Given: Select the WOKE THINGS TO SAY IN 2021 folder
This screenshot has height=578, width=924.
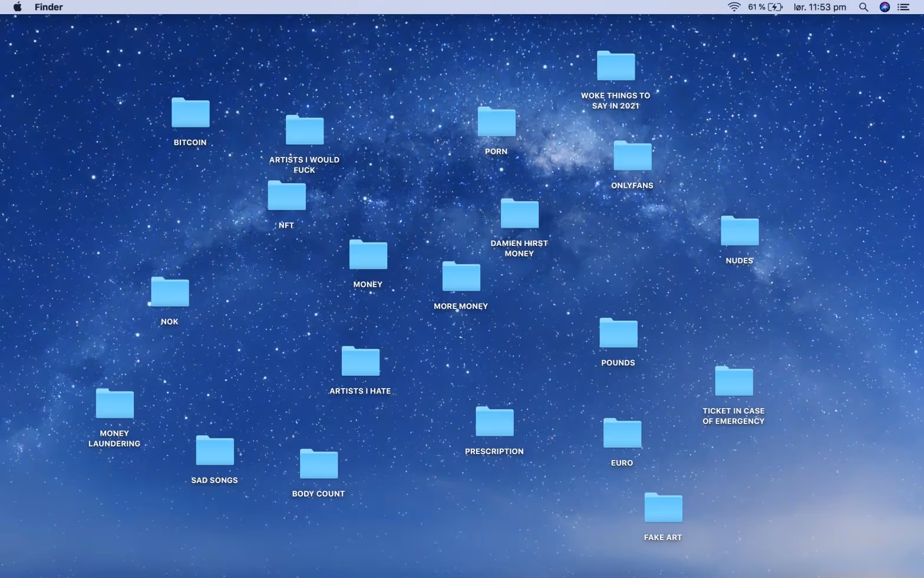Looking at the screenshot, I should (x=615, y=66).
